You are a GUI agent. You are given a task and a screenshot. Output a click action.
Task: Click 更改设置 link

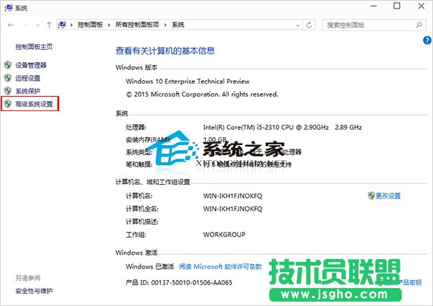coord(388,196)
